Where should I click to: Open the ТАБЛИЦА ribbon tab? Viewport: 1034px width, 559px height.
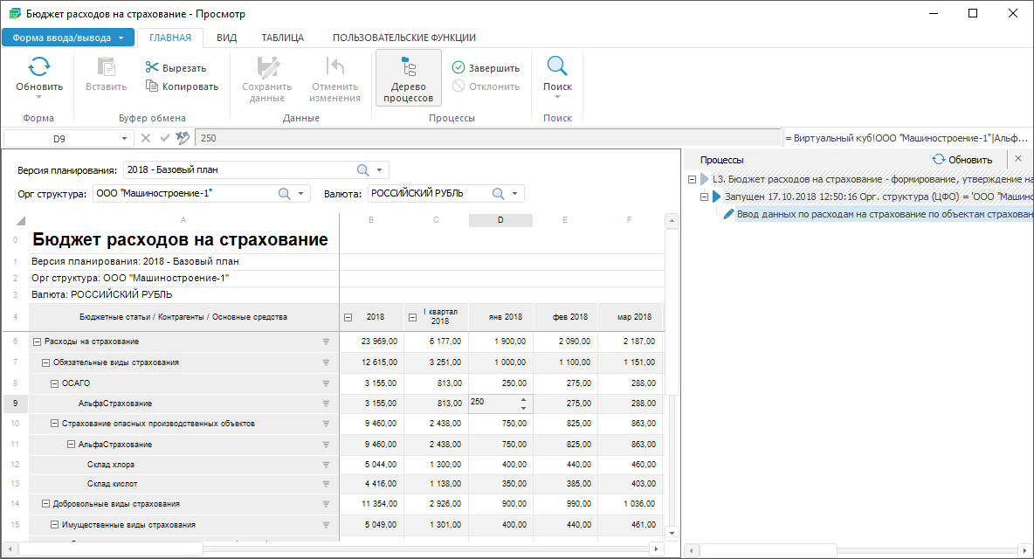click(x=282, y=38)
